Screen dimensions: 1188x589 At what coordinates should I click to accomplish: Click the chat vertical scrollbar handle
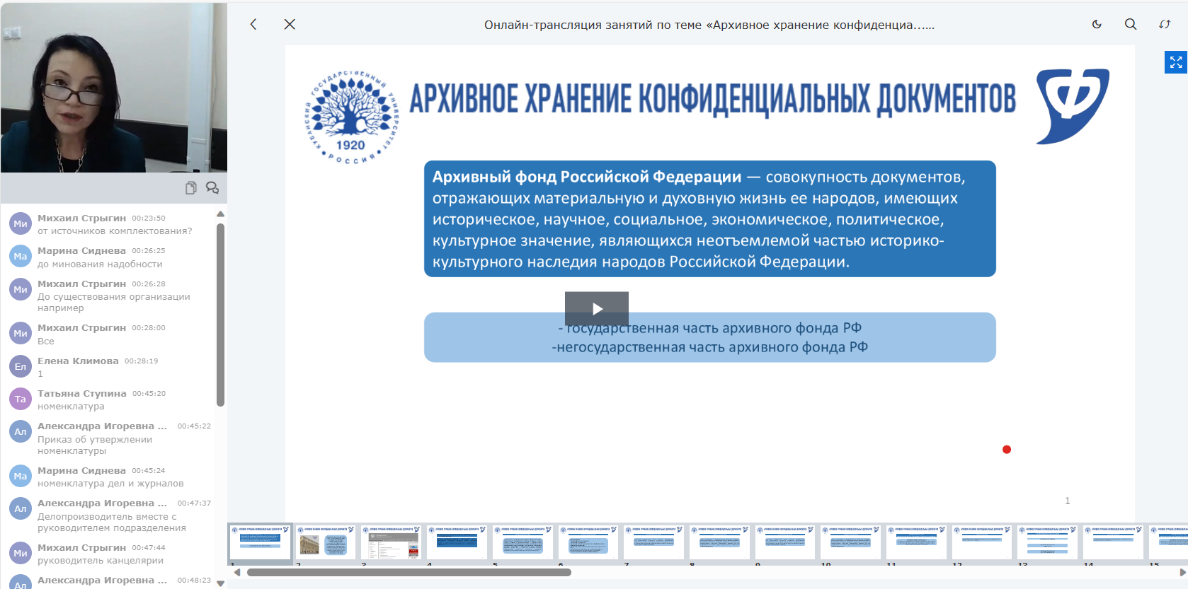220,315
